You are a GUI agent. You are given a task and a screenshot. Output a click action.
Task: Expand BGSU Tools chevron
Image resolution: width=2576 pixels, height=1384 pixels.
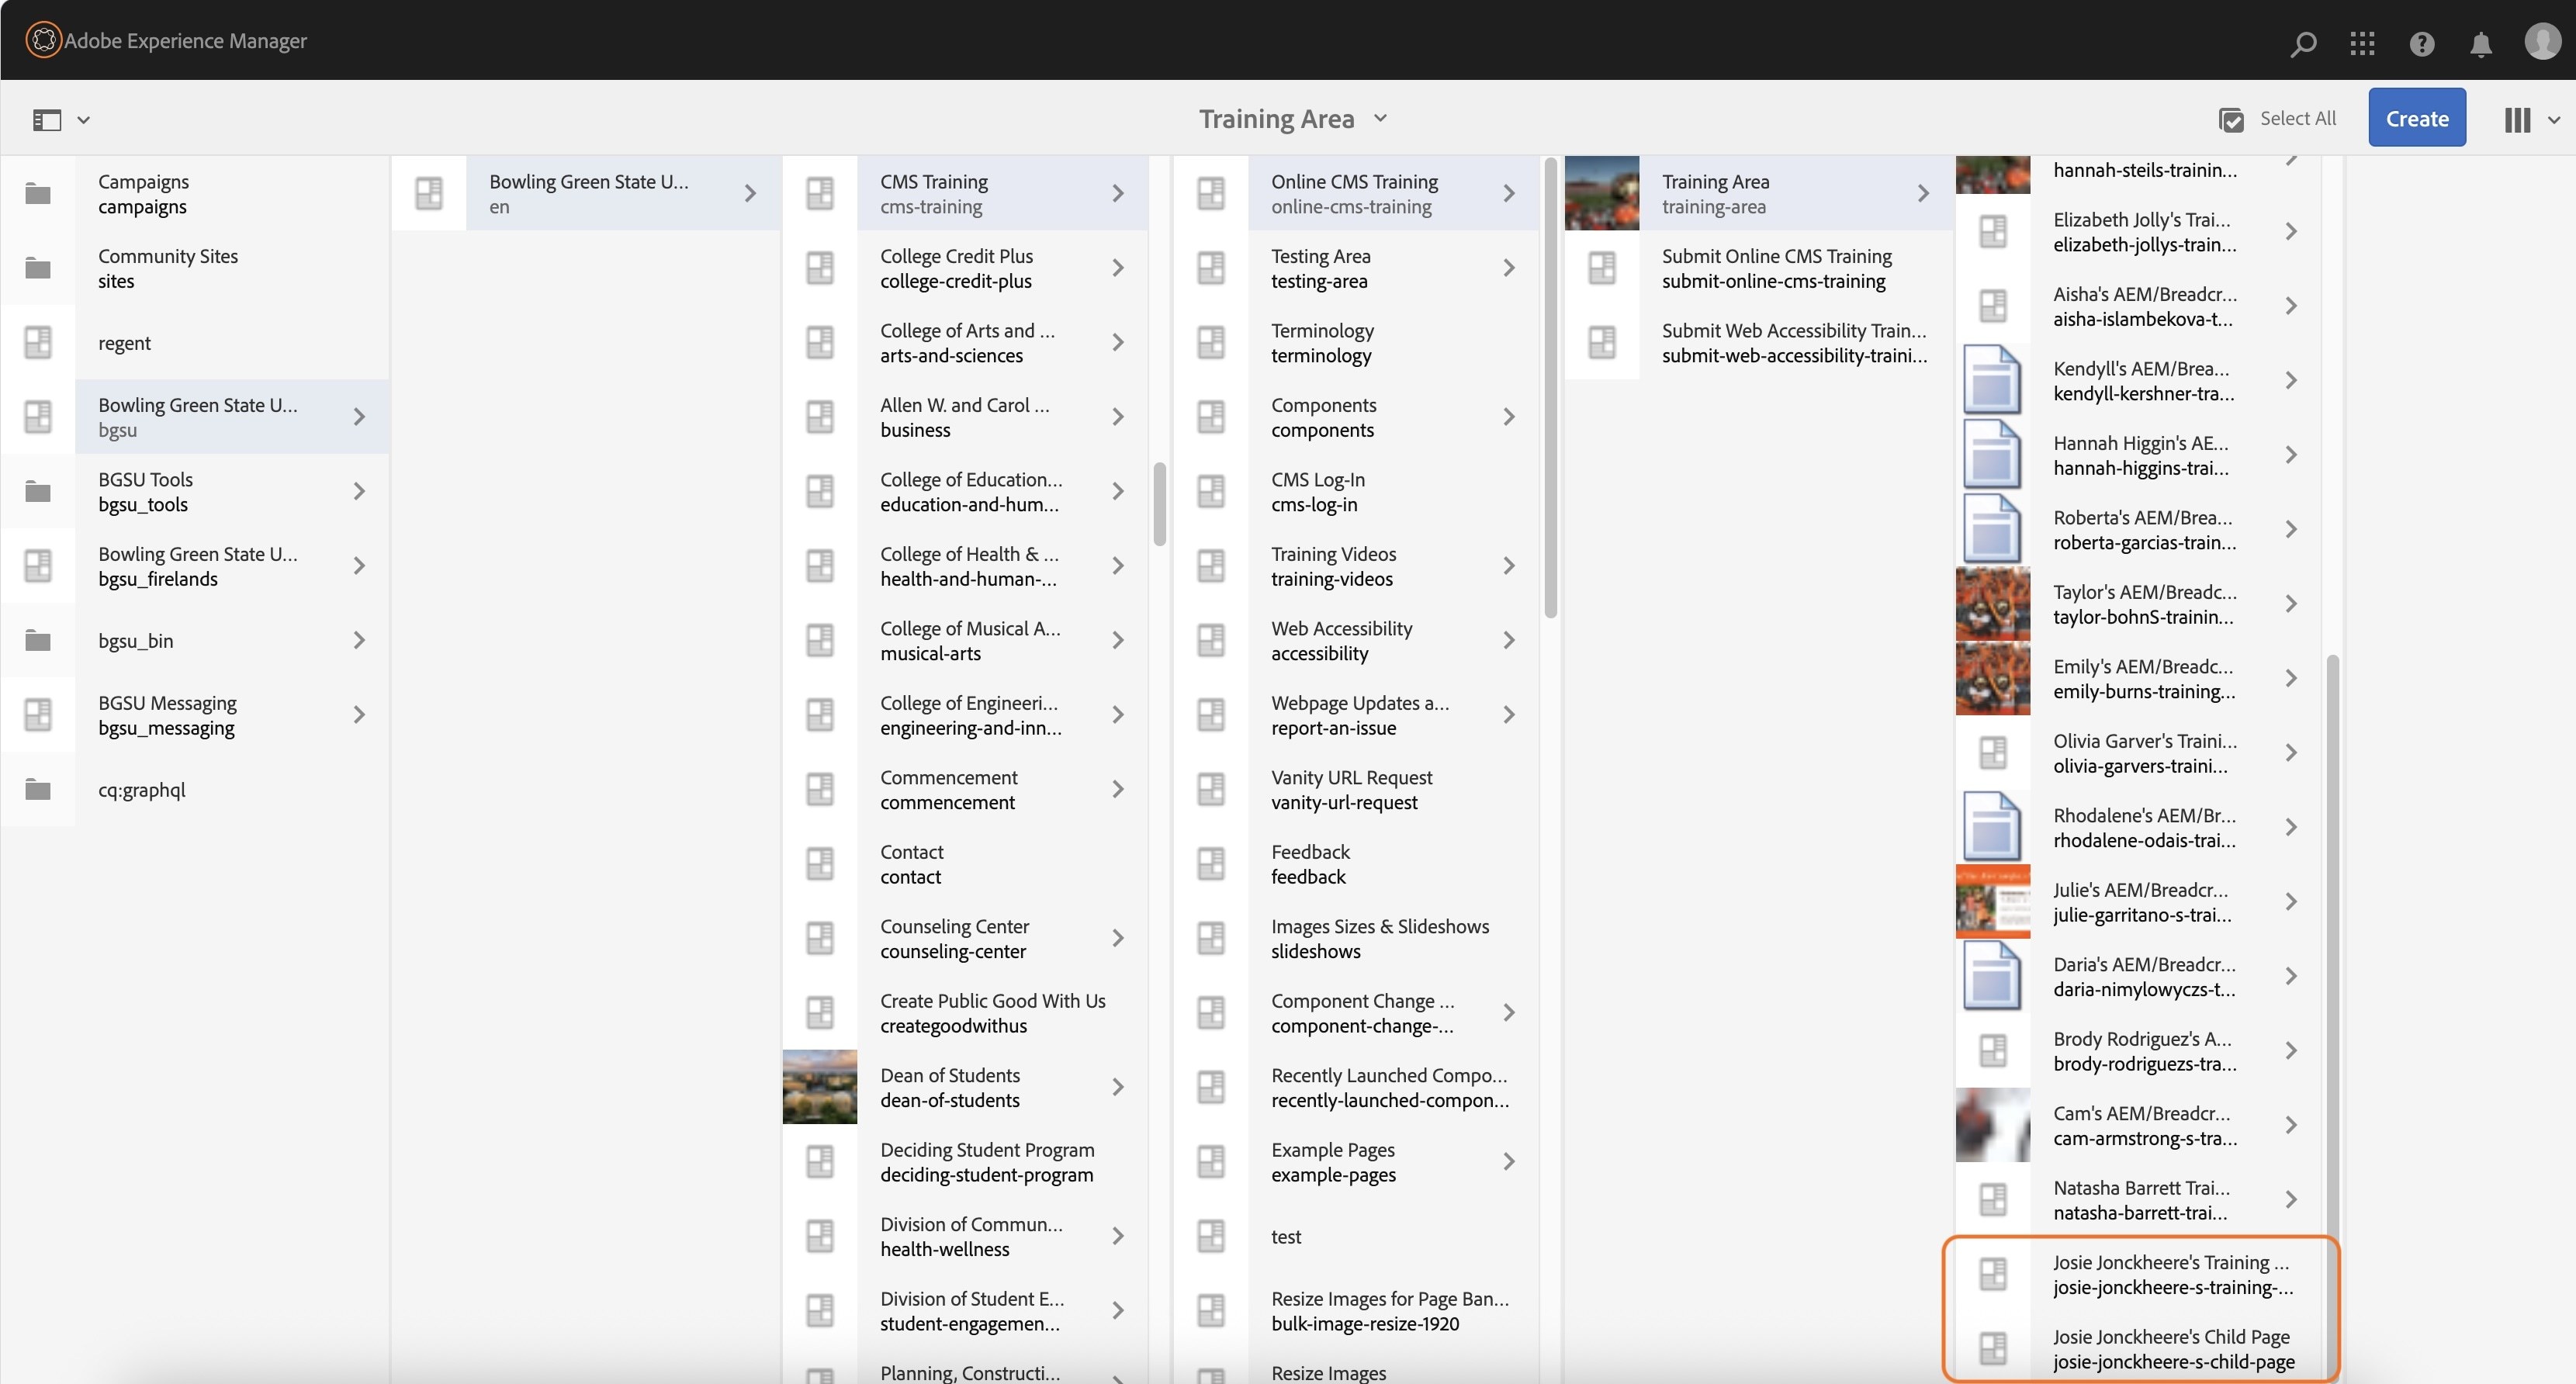click(x=359, y=491)
